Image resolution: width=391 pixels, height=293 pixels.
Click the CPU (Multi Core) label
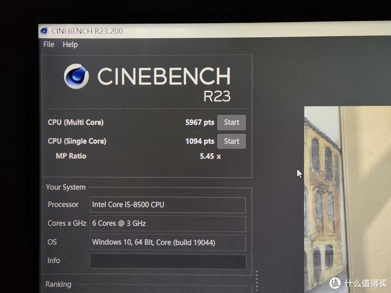pyautogui.click(x=76, y=122)
